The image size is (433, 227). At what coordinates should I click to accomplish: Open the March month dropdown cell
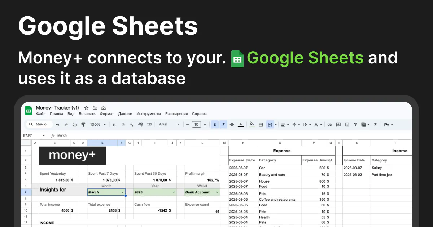click(x=106, y=192)
